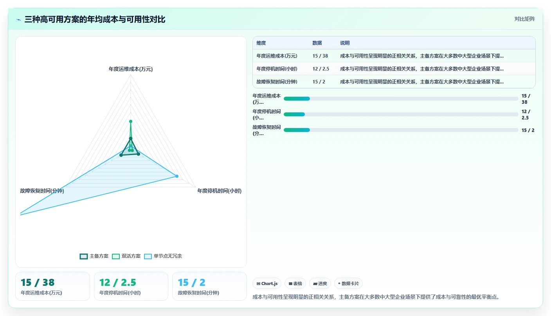Click the blue 单节点无冗余 point on the right axis
This screenshot has height=316, width=551.
click(177, 176)
